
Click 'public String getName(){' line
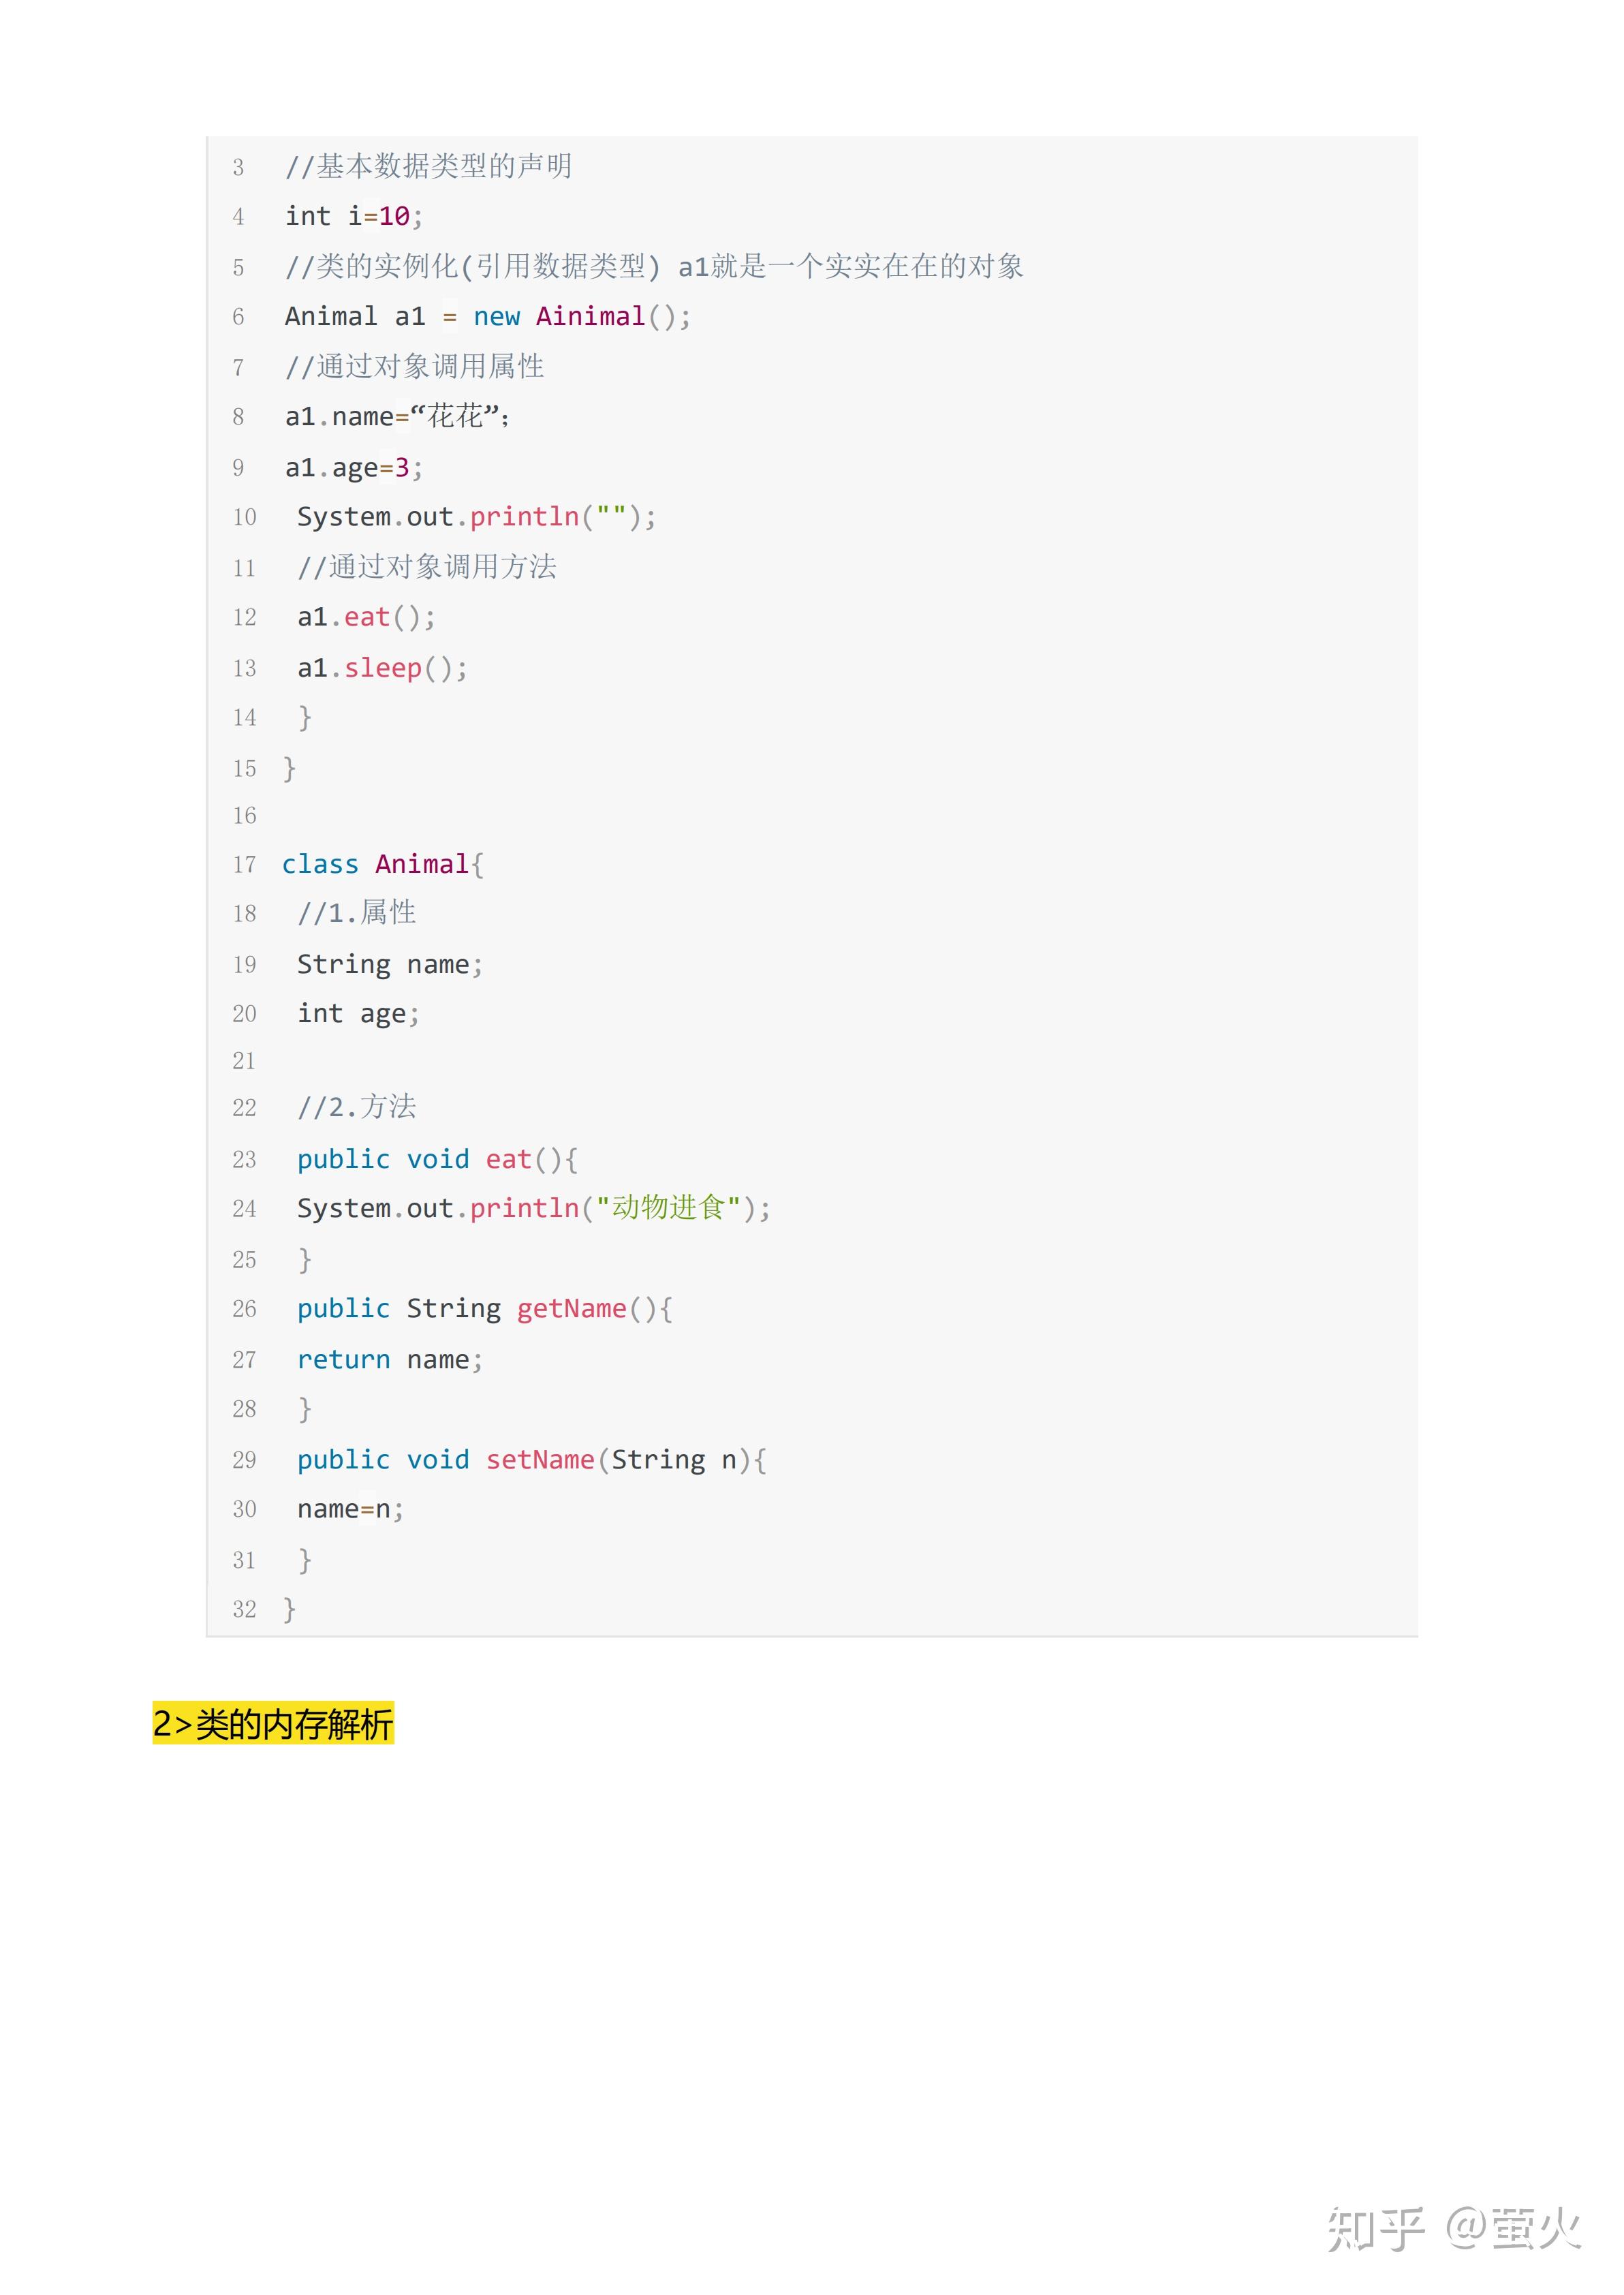click(x=484, y=1309)
